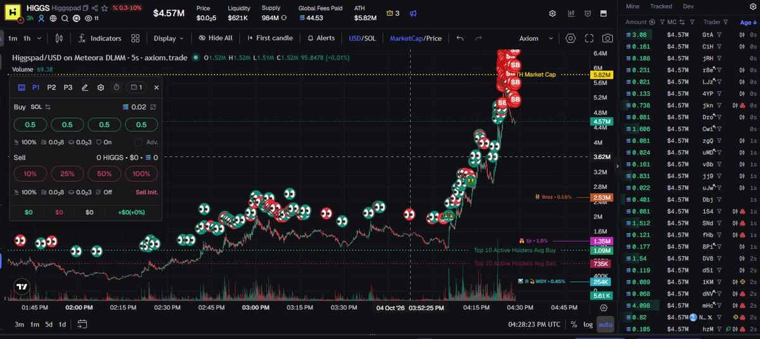Select the 5d time range

(48, 324)
